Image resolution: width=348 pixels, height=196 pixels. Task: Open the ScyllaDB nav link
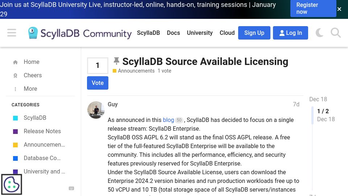point(148,33)
